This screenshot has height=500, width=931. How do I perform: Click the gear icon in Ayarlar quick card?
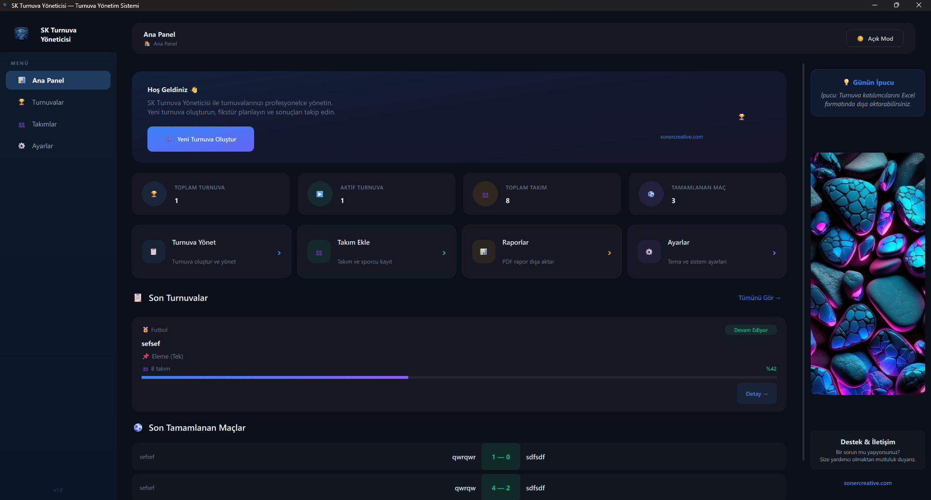649,252
